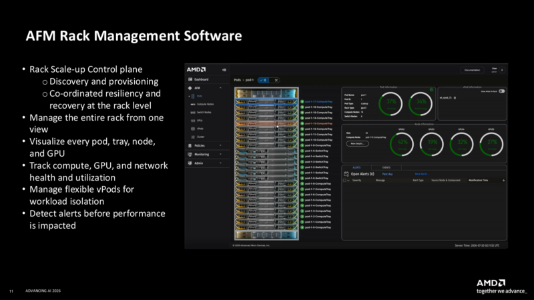Click the Admin shield icon in sidebar

(190, 163)
